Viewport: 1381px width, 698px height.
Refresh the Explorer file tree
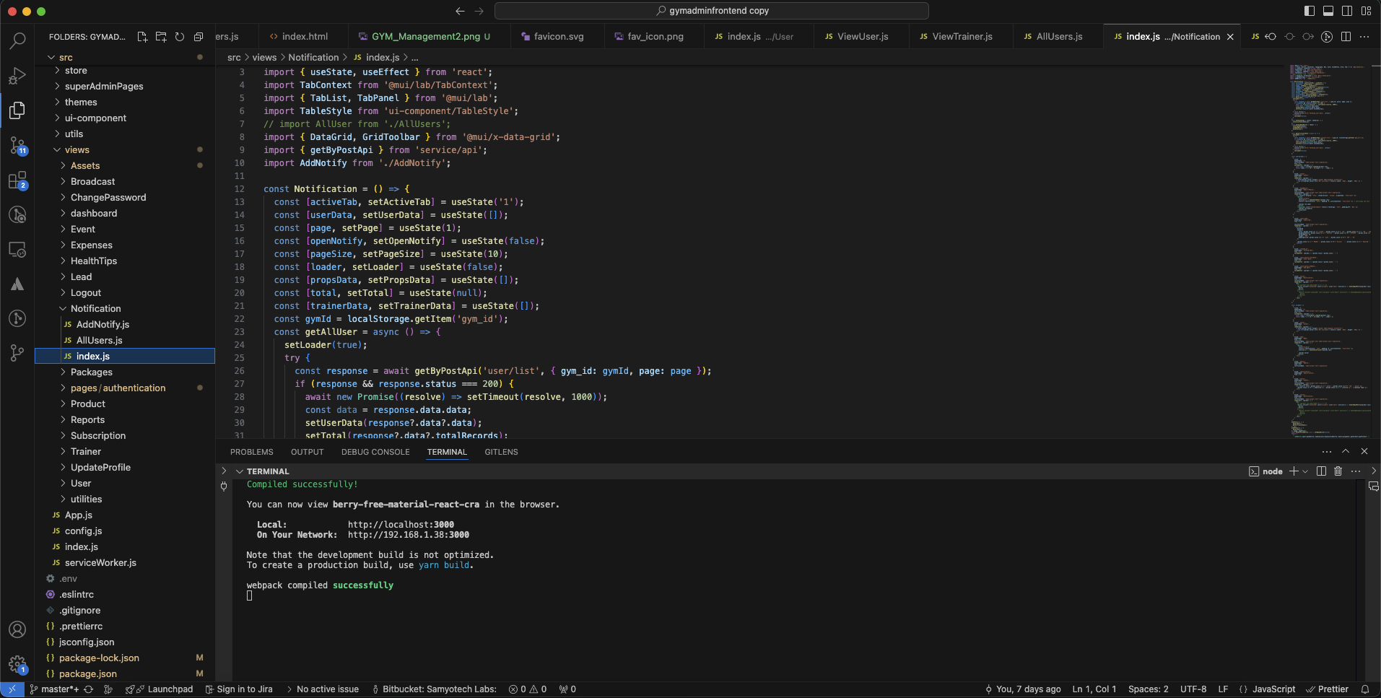180,37
